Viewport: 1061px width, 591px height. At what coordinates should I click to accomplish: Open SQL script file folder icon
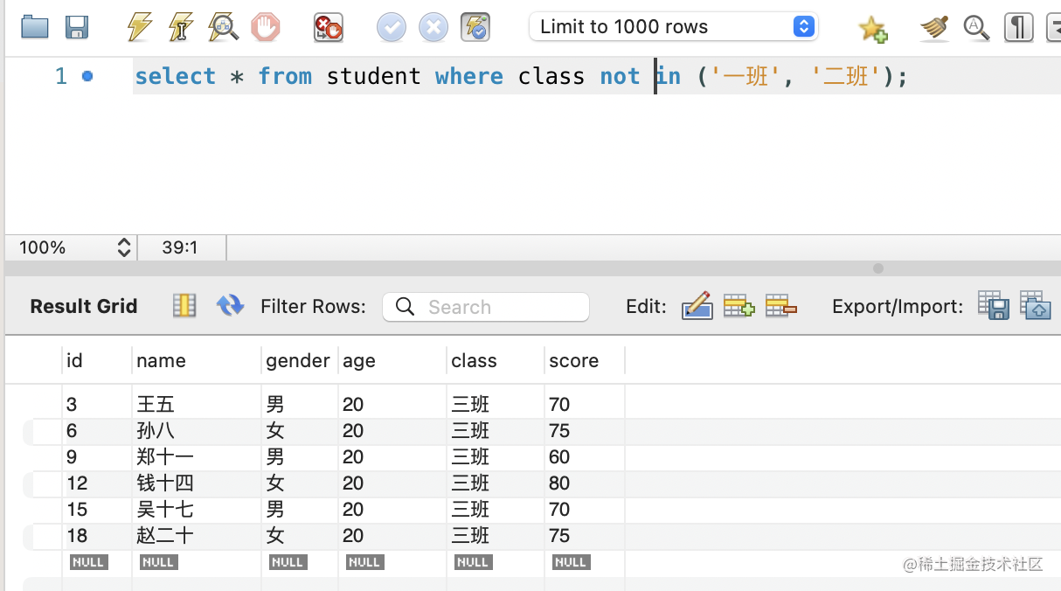[35, 27]
